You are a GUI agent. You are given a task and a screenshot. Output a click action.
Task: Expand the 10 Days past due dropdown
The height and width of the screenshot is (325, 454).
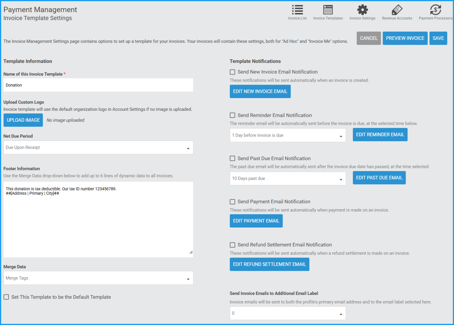click(x=287, y=179)
